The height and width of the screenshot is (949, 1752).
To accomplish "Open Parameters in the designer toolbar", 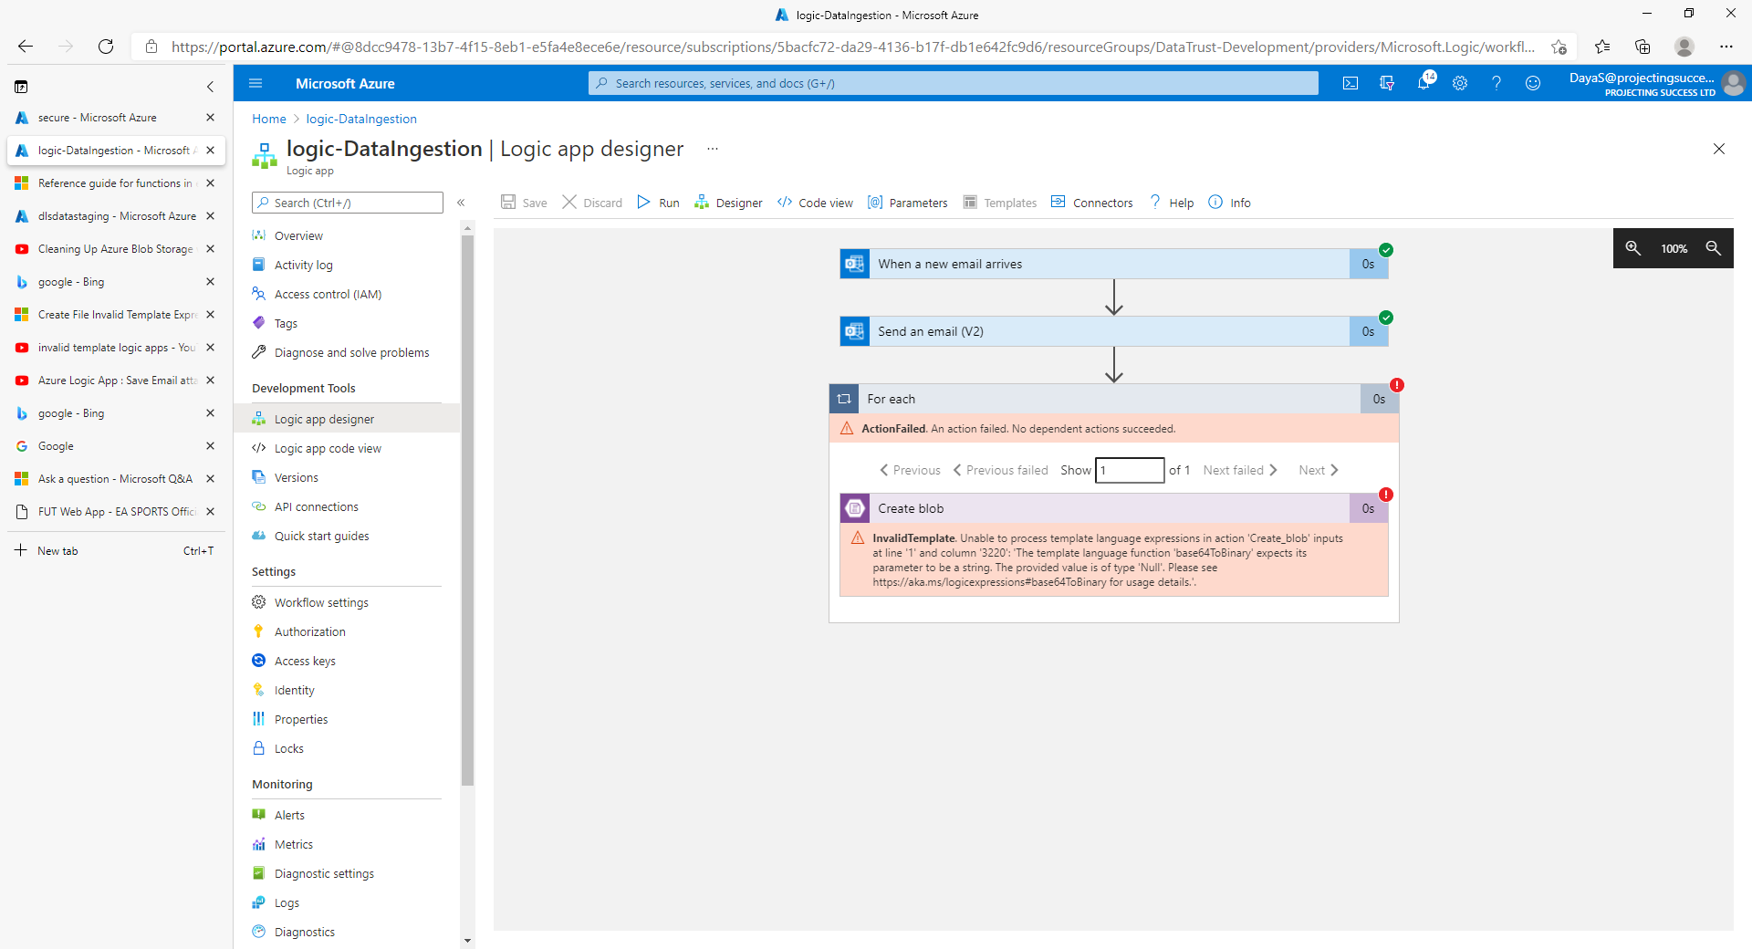I will click(907, 203).
